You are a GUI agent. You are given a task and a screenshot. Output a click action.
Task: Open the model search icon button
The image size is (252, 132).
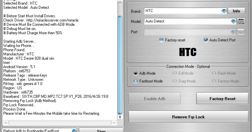point(241,21)
